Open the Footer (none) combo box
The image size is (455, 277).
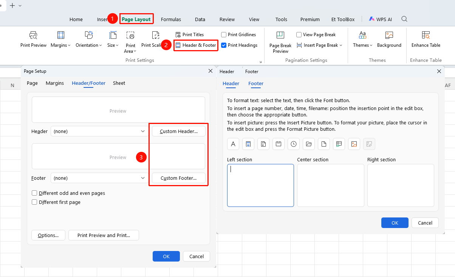click(99, 178)
